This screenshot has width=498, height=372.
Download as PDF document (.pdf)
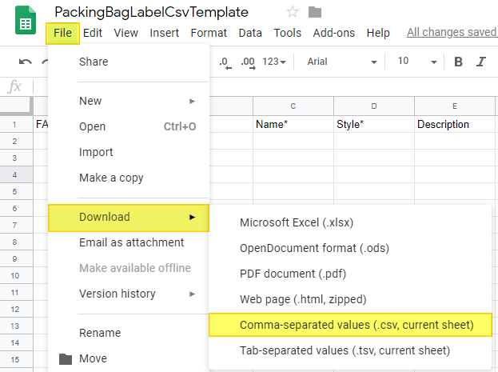[x=350, y=274]
